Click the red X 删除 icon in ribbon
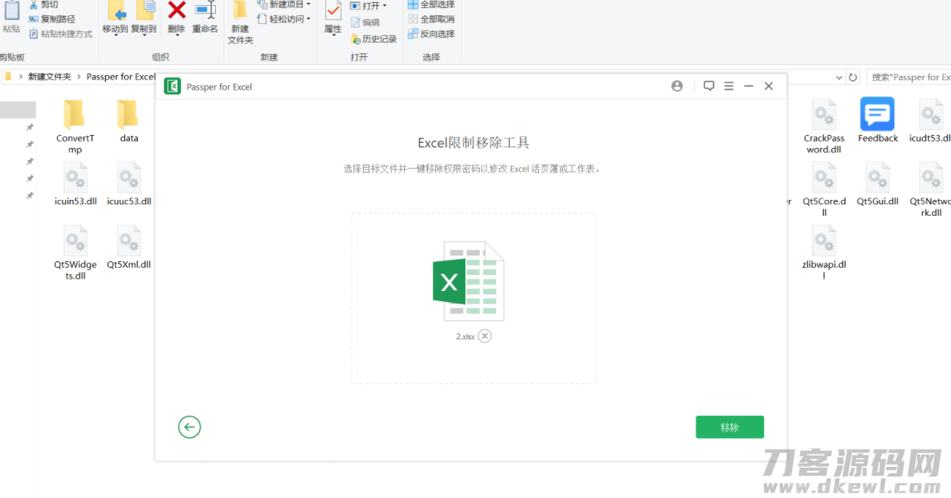This screenshot has height=498, width=951. (x=177, y=10)
